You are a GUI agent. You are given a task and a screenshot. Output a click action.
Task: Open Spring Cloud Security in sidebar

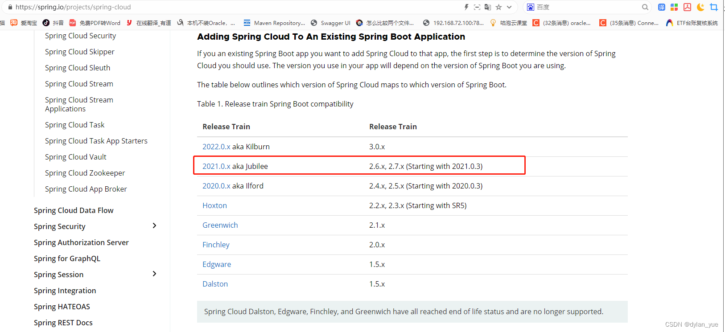80,36
